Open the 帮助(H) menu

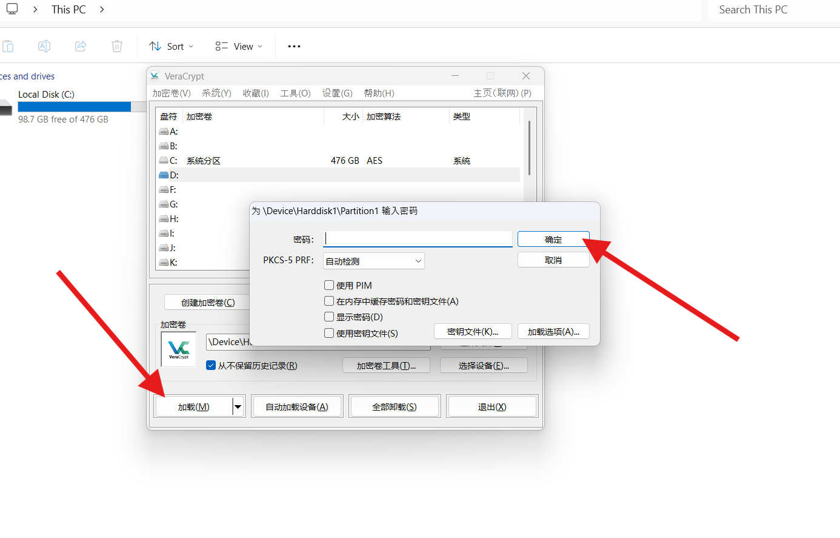point(379,93)
